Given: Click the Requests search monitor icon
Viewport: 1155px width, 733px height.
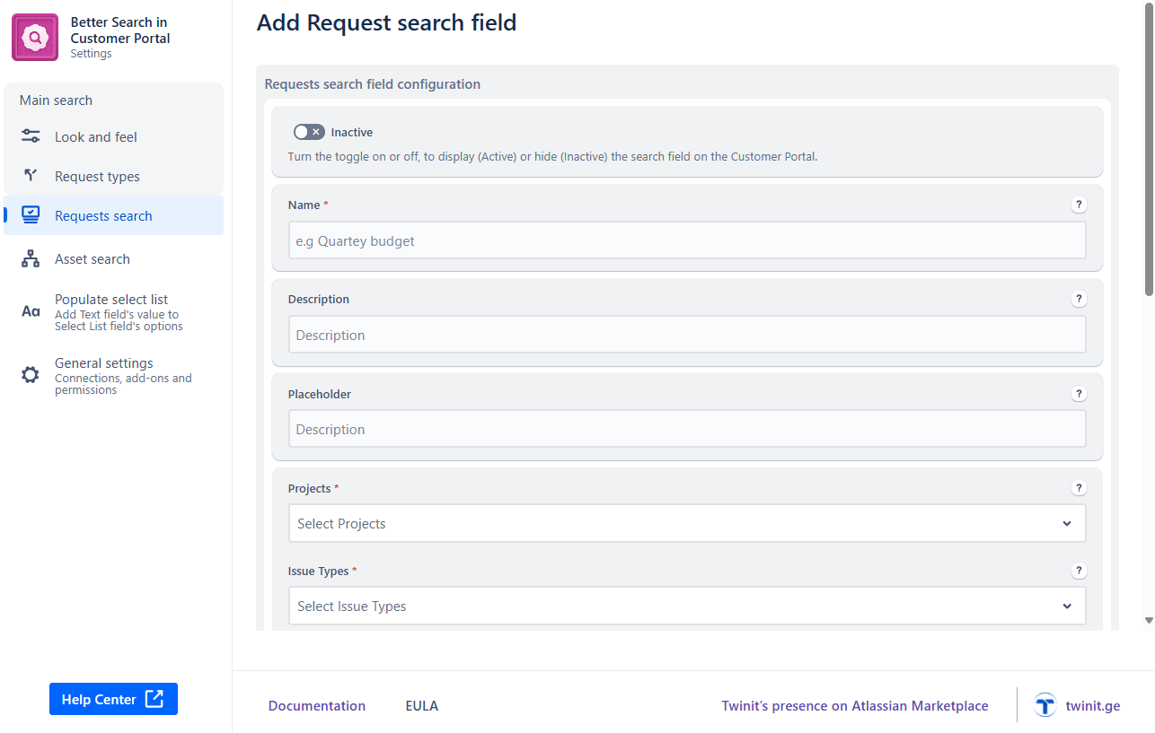Looking at the screenshot, I should pos(31,215).
